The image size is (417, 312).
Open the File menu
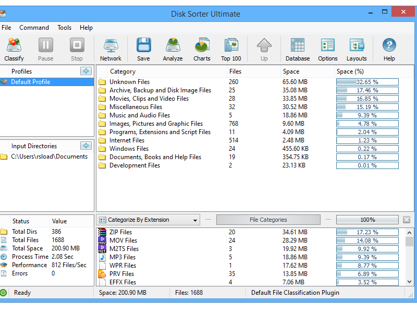(x=6, y=28)
